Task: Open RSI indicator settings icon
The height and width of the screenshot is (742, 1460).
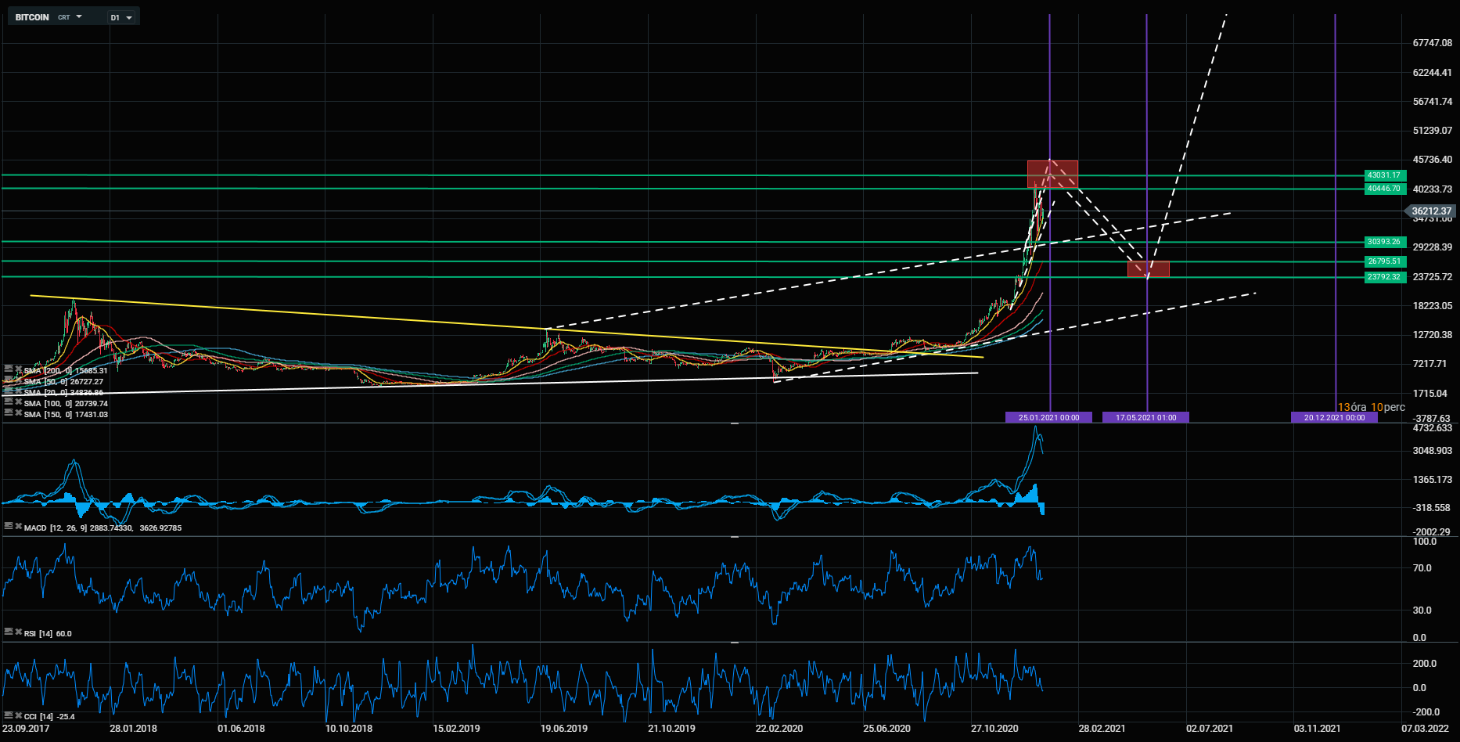Action: pos(8,633)
